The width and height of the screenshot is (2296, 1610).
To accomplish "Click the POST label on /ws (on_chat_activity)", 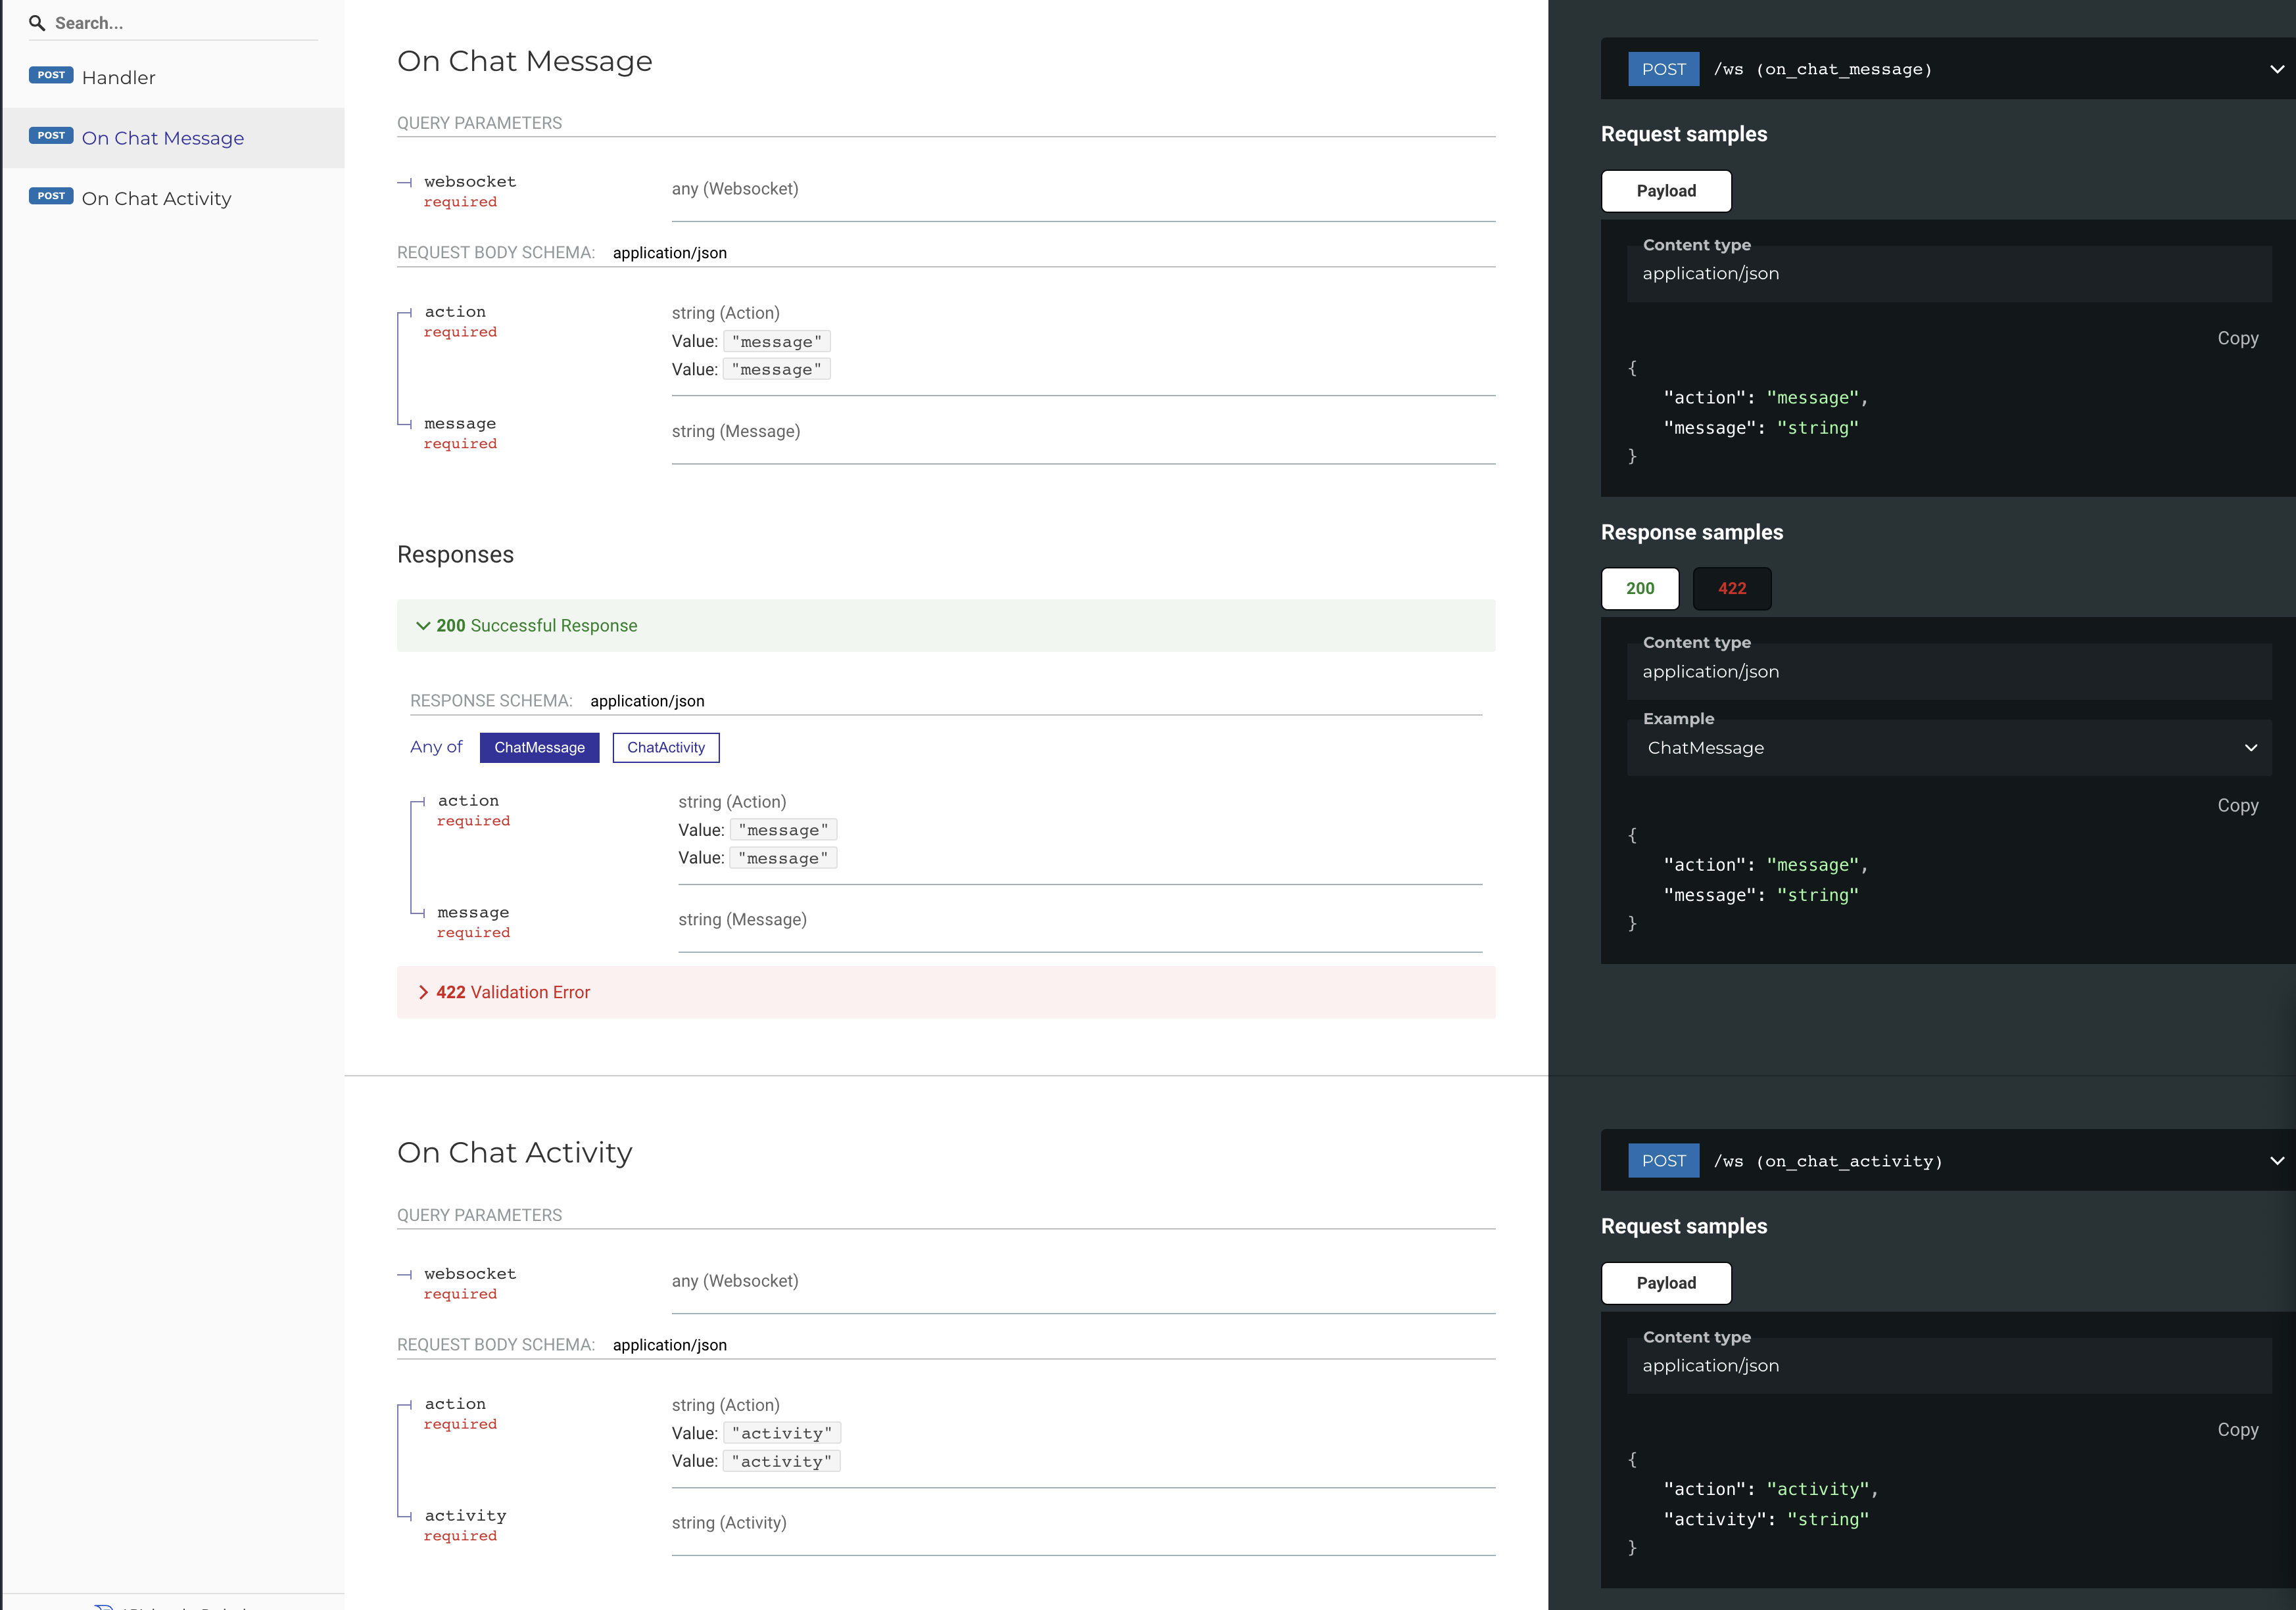I will click(x=1663, y=1161).
